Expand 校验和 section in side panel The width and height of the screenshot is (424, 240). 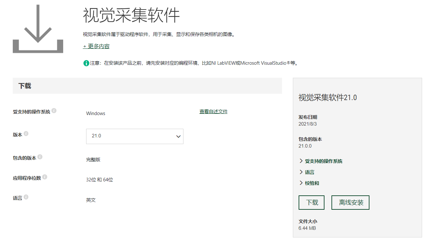click(309, 183)
